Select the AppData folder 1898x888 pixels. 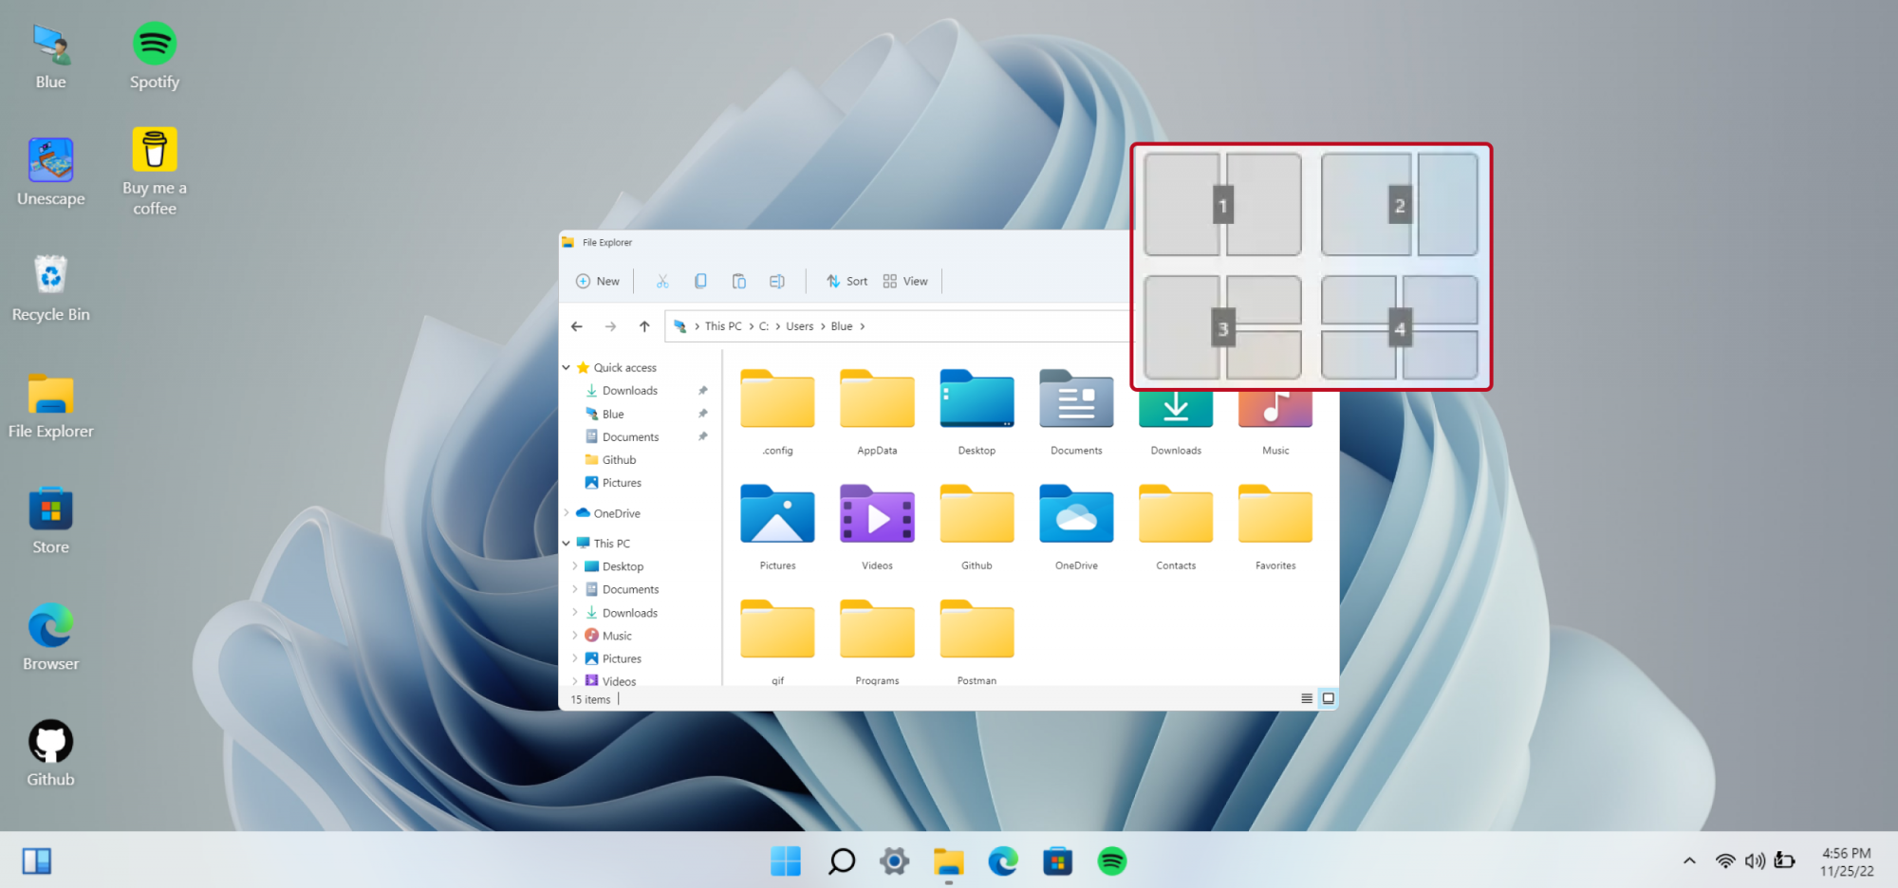click(877, 412)
